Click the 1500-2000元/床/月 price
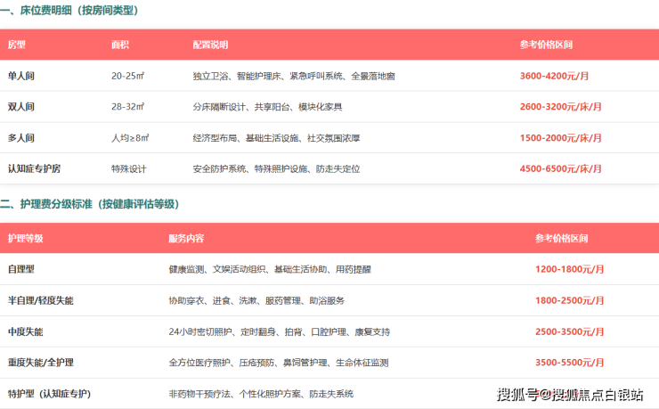 (x=560, y=138)
